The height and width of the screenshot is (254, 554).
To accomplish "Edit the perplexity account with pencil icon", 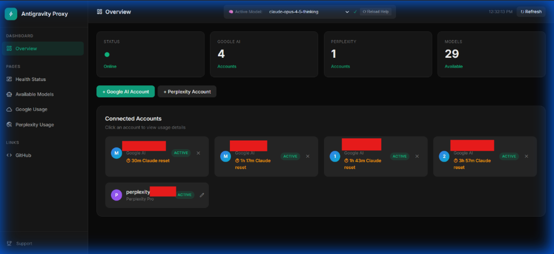I will tap(202, 195).
